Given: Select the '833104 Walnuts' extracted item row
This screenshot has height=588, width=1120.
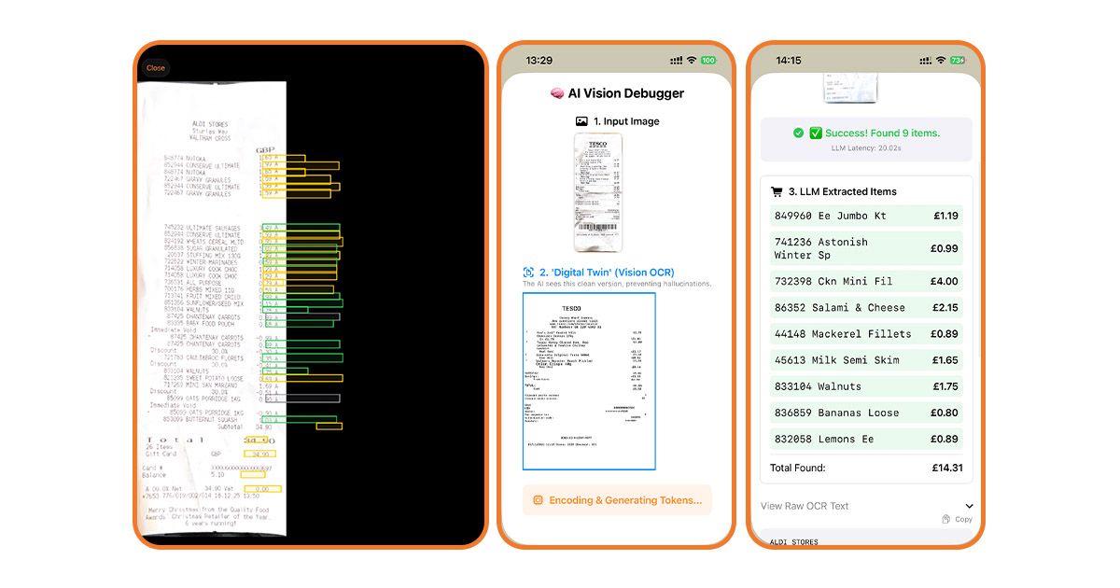Looking at the screenshot, I should tap(865, 385).
